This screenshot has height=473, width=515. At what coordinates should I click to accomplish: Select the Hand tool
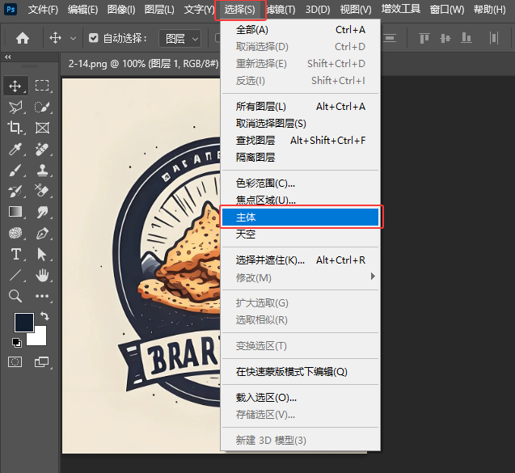click(x=42, y=276)
